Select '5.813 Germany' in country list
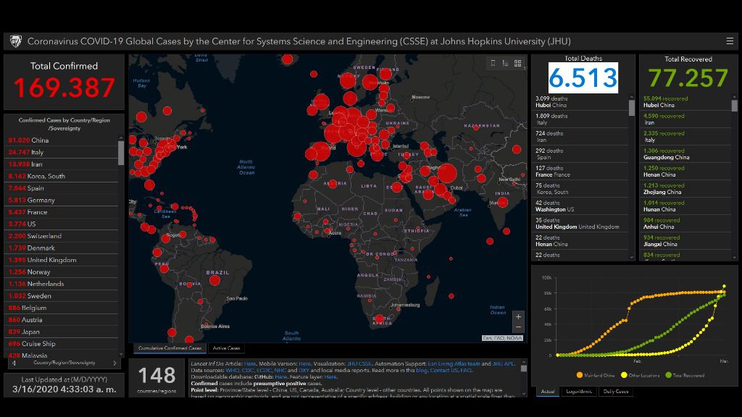 [x=61, y=200]
